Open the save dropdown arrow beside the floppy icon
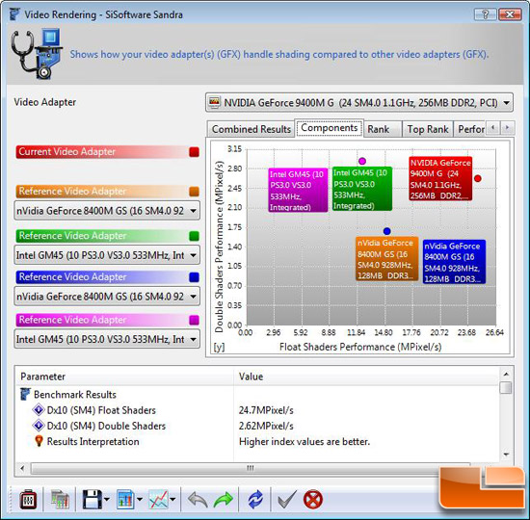The image size is (530, 520). coord(107,499)
